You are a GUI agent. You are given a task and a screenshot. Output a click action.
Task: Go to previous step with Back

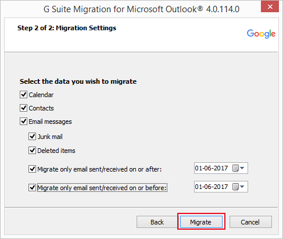tap(157, 222)
